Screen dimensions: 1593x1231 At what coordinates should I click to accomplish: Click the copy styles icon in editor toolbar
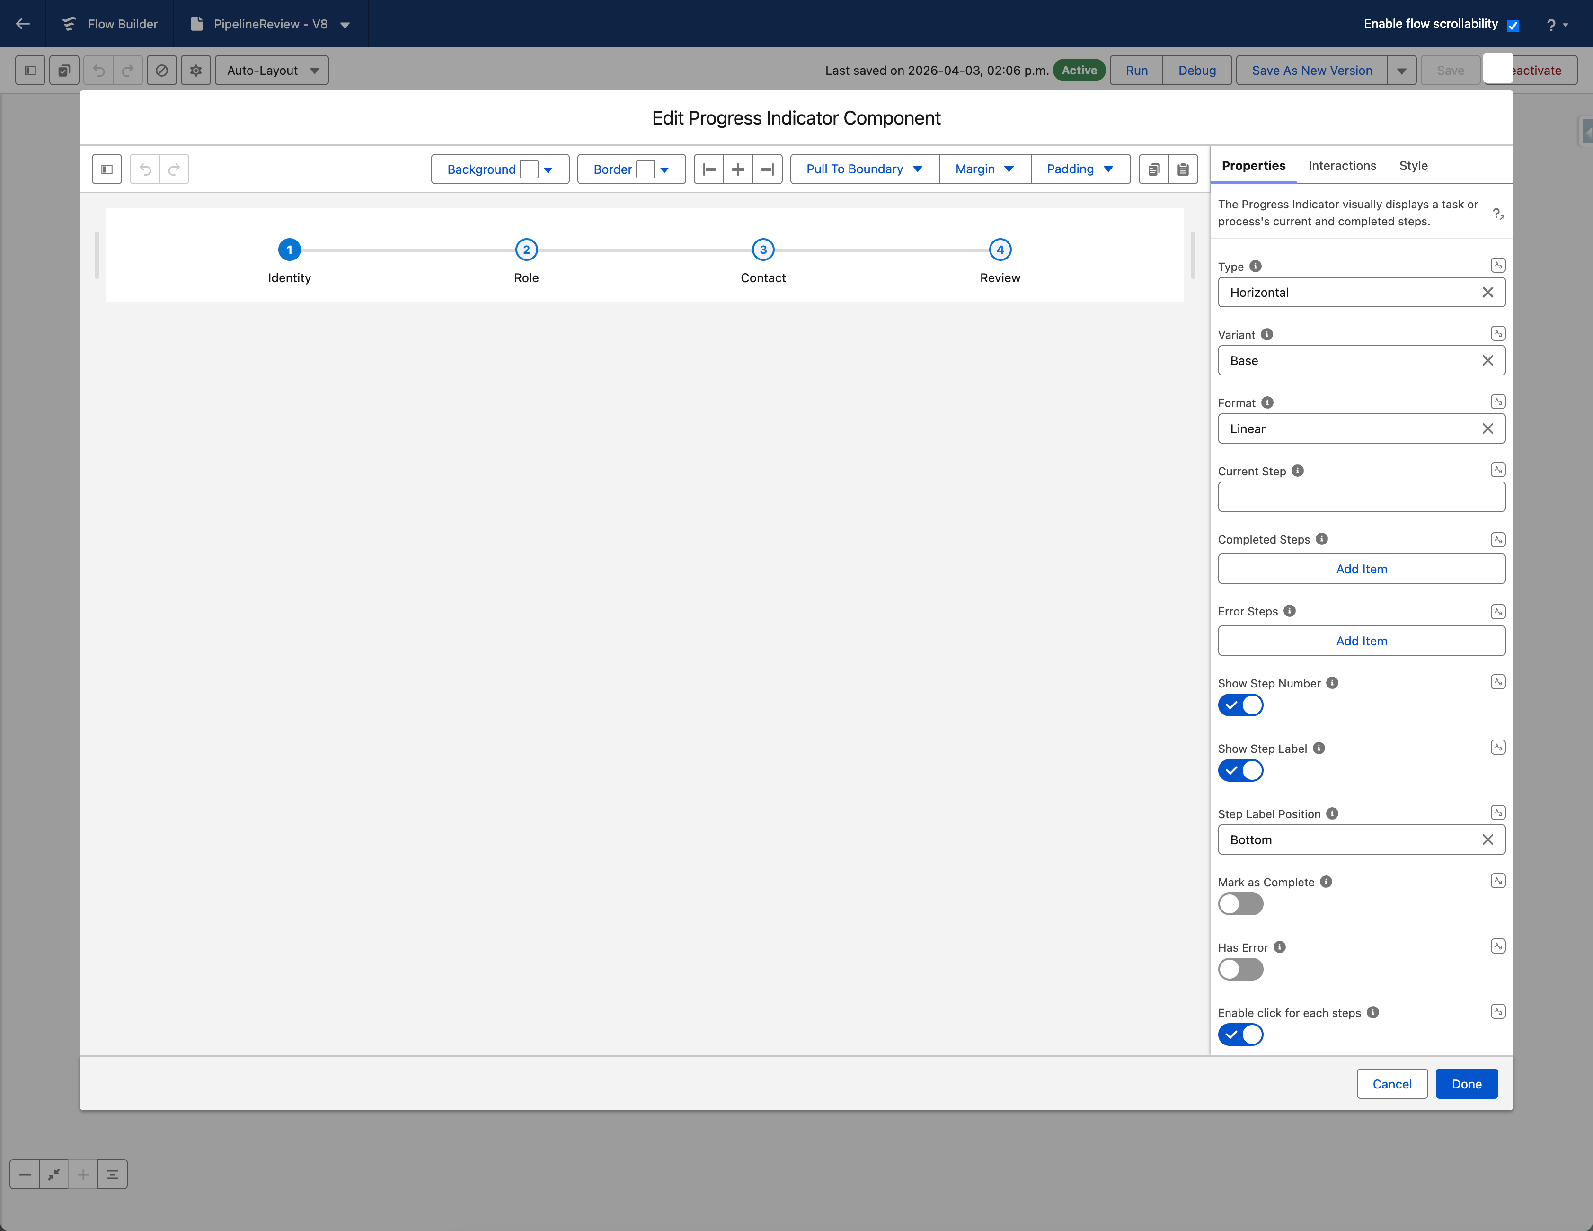[1153, 169]
